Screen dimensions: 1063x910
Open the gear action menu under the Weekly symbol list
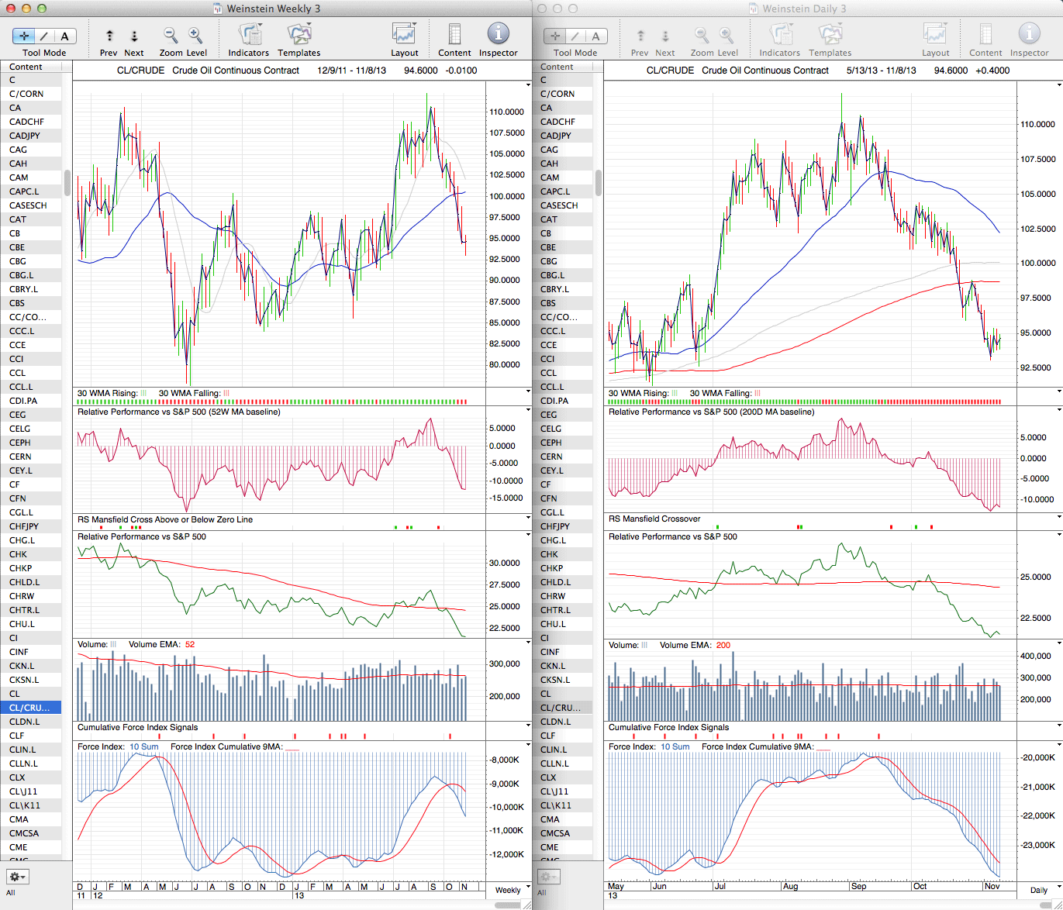(x=17, y=877)
